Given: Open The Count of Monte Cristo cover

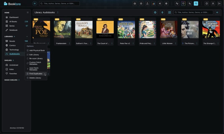Looking at the screenshot, I should pos(105,30).
